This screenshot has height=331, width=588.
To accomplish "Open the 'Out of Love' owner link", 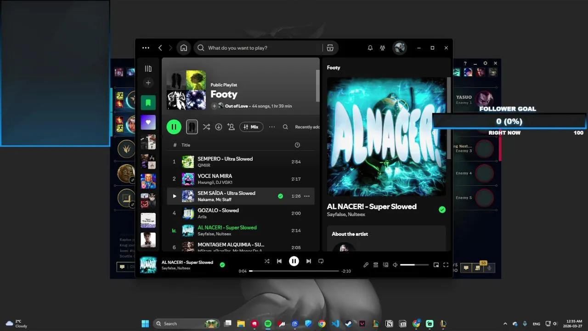I will coord(236,106).
